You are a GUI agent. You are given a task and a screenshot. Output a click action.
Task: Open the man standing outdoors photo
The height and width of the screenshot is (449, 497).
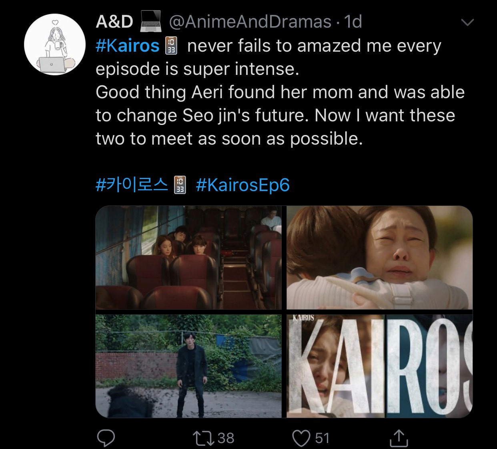(188, 366)
